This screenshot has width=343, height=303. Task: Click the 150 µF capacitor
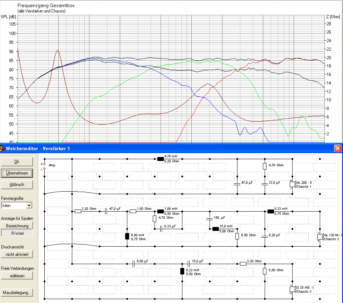click(x=210, y=218)
